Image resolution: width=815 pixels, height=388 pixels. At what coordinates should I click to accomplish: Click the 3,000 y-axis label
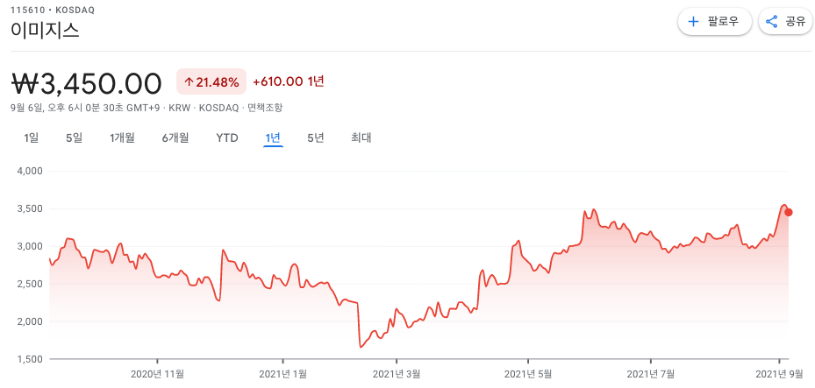click(32, 246)
